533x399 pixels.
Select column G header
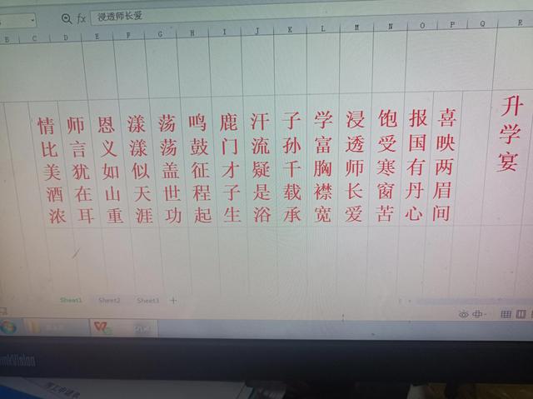160,34
